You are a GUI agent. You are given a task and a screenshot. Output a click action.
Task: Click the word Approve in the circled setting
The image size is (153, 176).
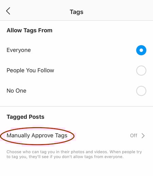[x=42, y=136]
